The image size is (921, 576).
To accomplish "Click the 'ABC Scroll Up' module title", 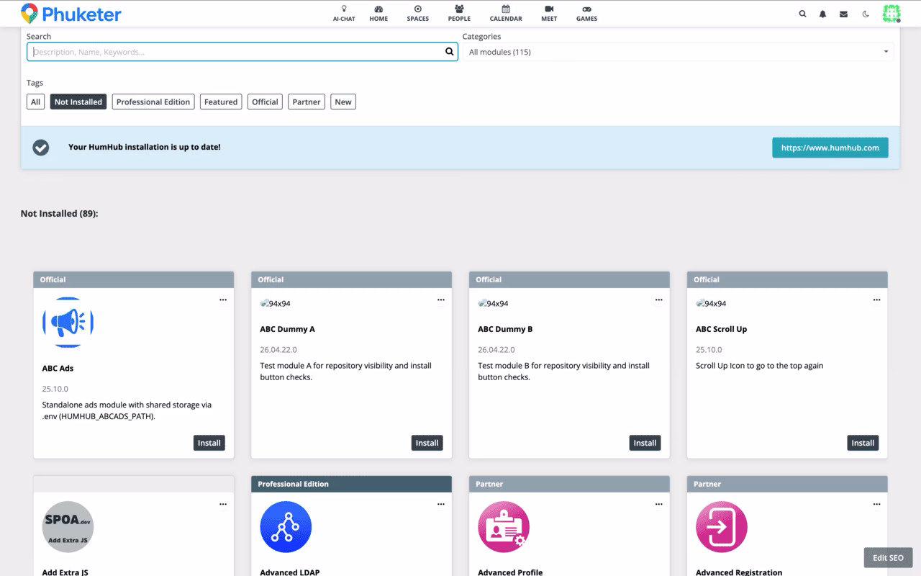I will pyautogui.click(x=721, y=329).
